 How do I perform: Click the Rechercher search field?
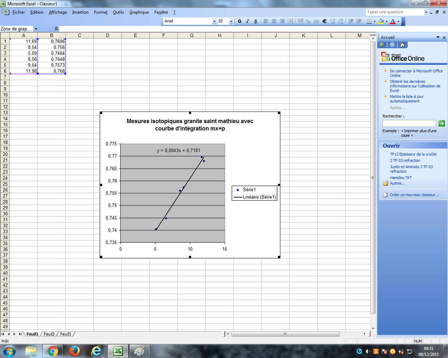point(409,123)
